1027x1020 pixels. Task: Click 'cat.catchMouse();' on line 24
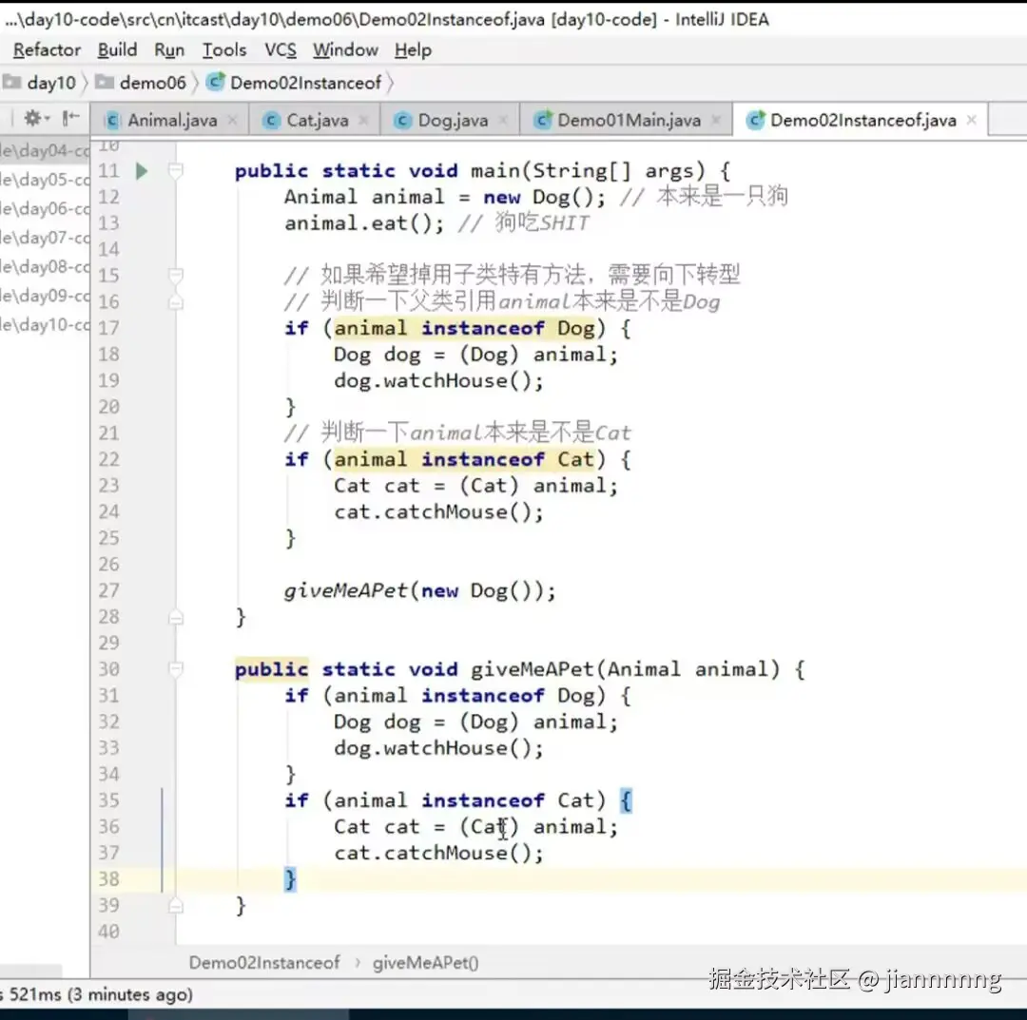[x=438, y=512]
